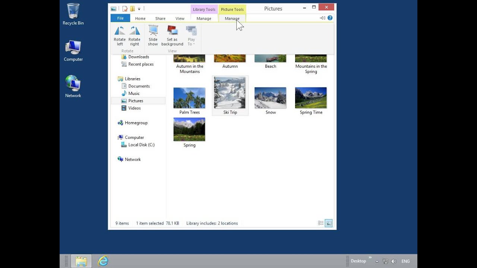
Task: Start the Slide show
Action: click(x=153, y=31)
